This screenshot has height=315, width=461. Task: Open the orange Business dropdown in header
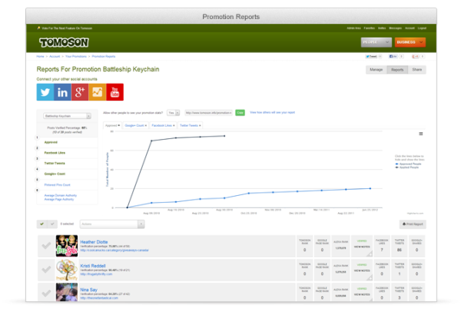pyautogui.click(x=410, y=42)
